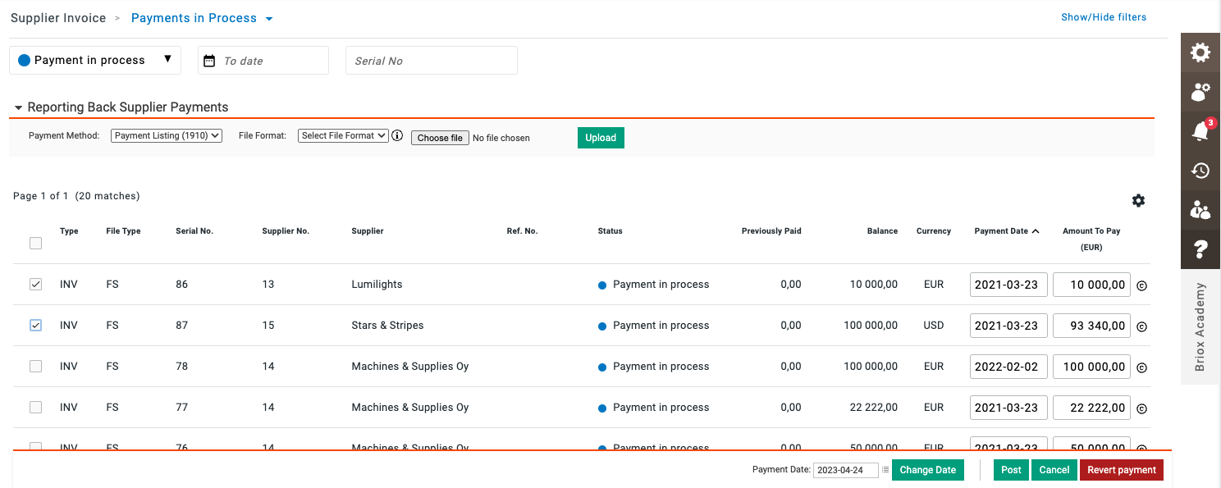Click the Serial No input field

[x=431, y=61]
